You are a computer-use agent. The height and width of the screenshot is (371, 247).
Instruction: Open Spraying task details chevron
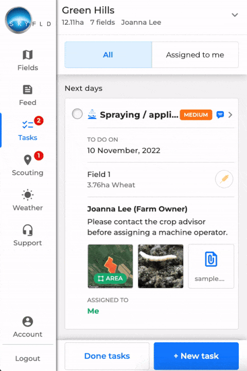230,115
